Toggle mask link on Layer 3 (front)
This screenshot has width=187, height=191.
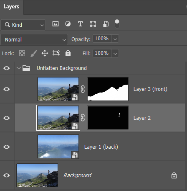83,89
